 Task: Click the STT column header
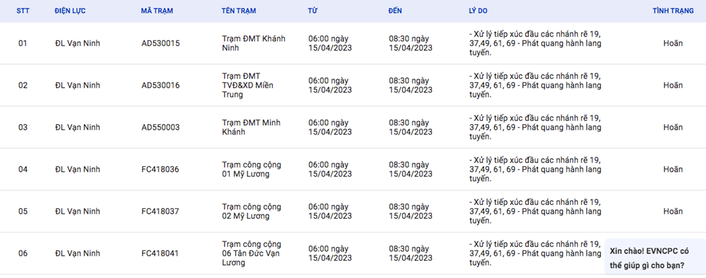[x=23, y=12]
